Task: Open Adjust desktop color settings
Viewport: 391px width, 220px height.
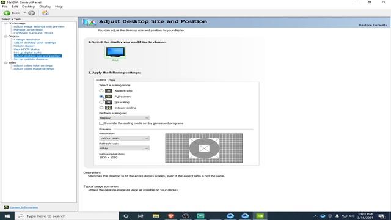Action: click(x=35, y=43)
